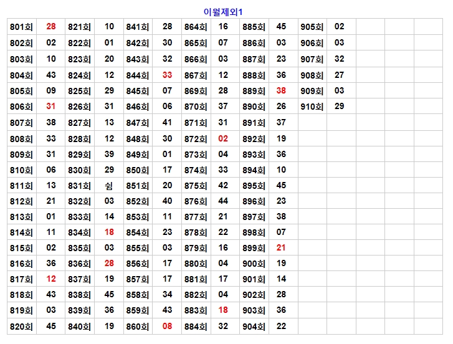Screen dimensions: 453x344
Task: Select the 801회 round cell
Action: (x=22, y=27)
